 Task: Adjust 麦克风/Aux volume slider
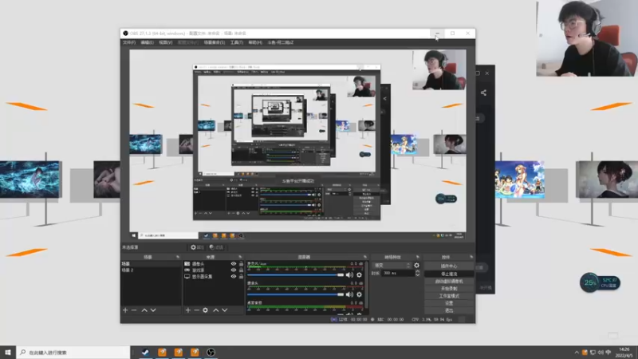(x=296, y=274)
